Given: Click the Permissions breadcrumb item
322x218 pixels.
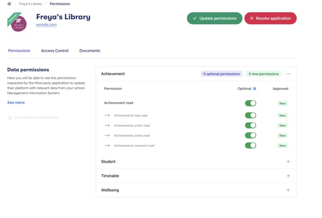Looking at the screenshot, I should click(x=60, y=4).
